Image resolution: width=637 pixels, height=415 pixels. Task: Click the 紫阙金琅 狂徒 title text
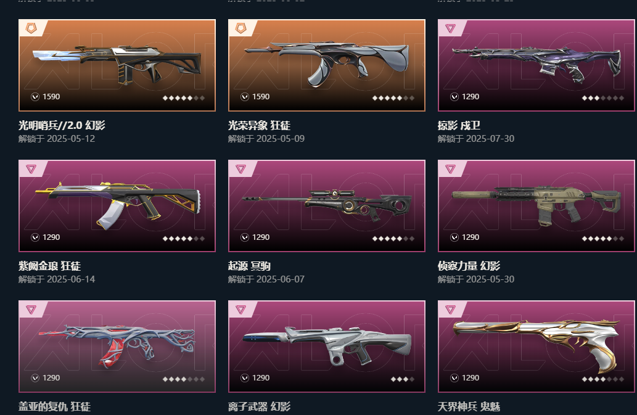[49, 266]
